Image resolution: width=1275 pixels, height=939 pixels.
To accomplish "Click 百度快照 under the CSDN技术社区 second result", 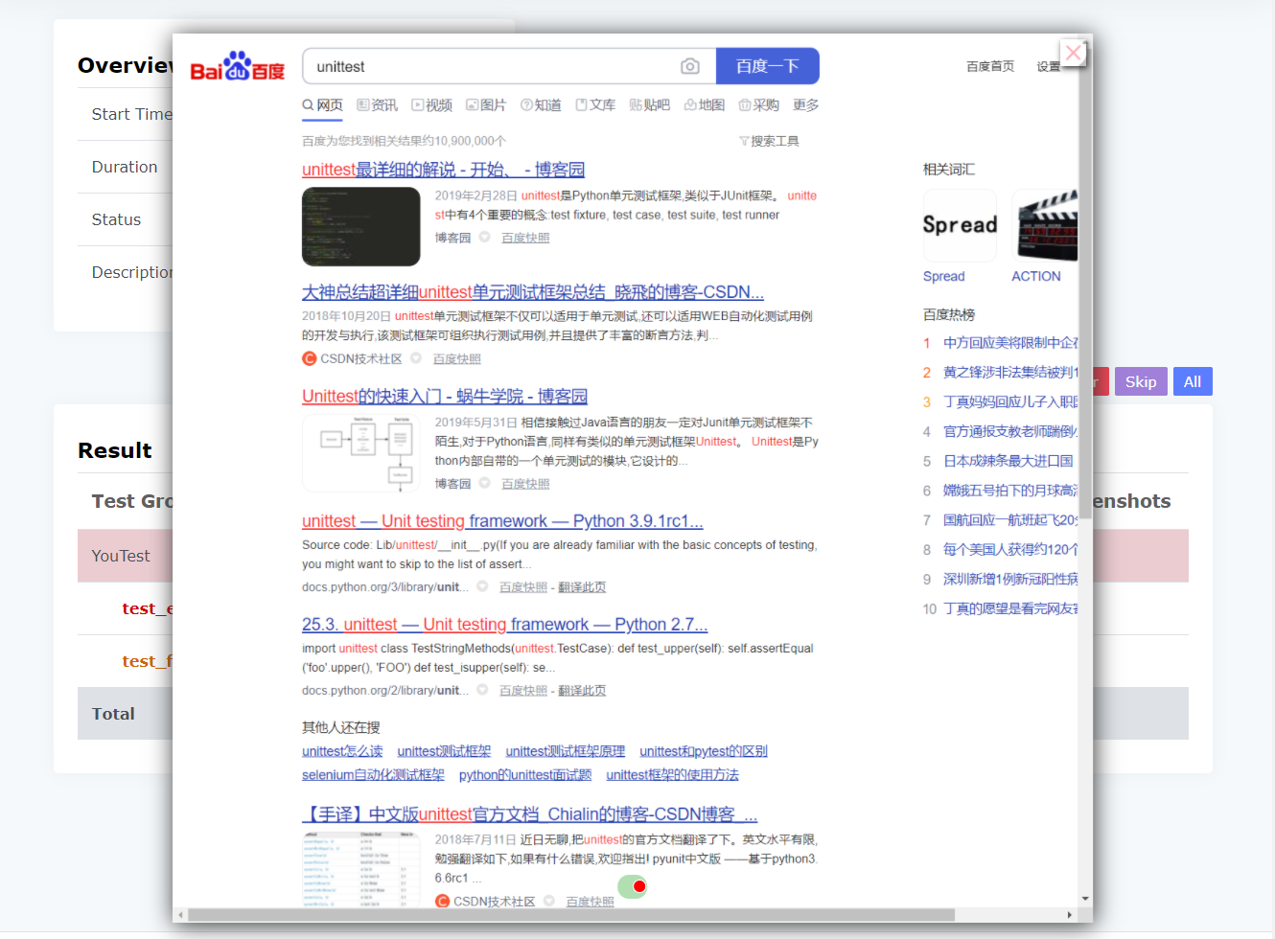I will (x=456, y=358).
